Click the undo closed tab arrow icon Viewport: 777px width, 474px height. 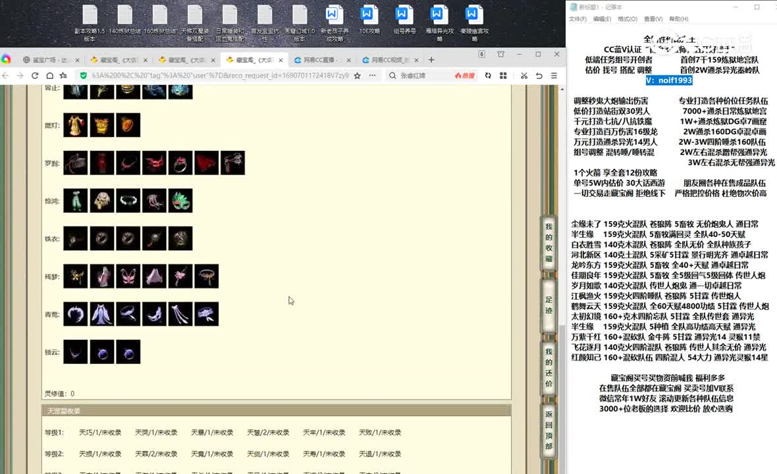click(x=539, y=75)
